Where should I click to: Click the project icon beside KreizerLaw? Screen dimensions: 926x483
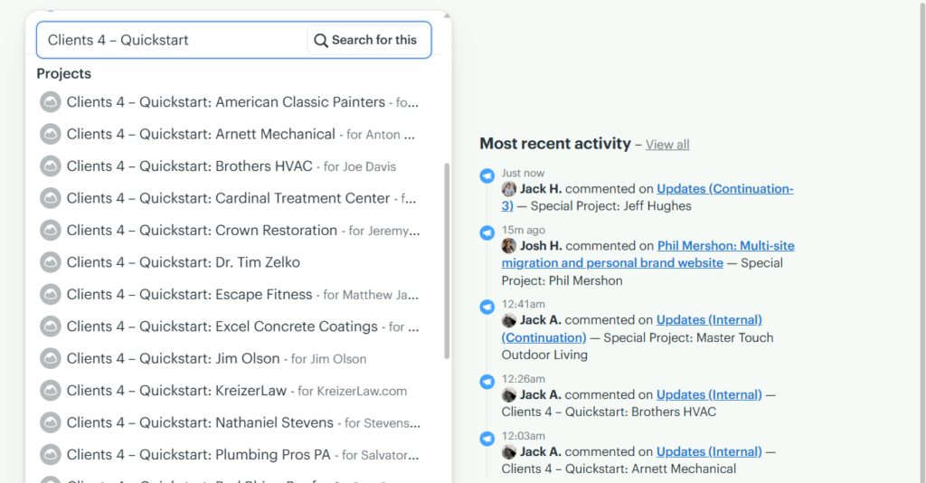tap(51, 391)
